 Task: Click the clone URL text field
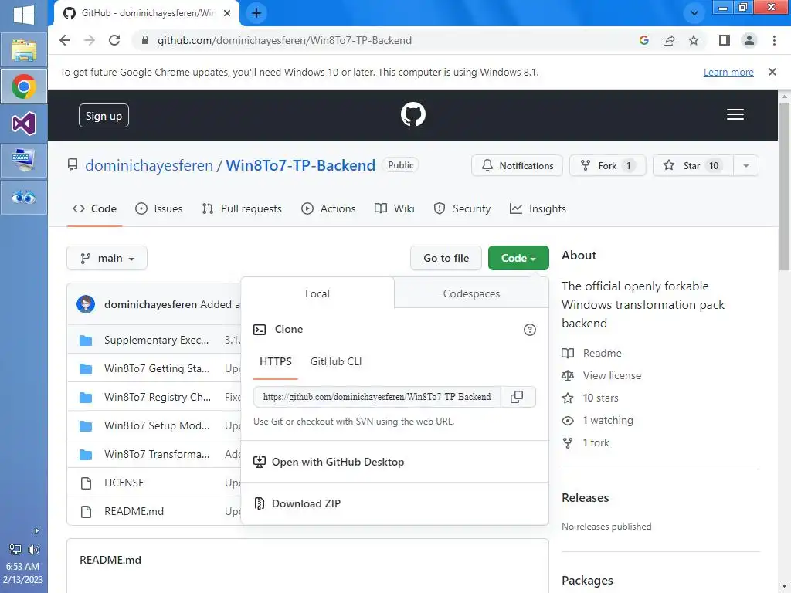(x=377, y=397)
